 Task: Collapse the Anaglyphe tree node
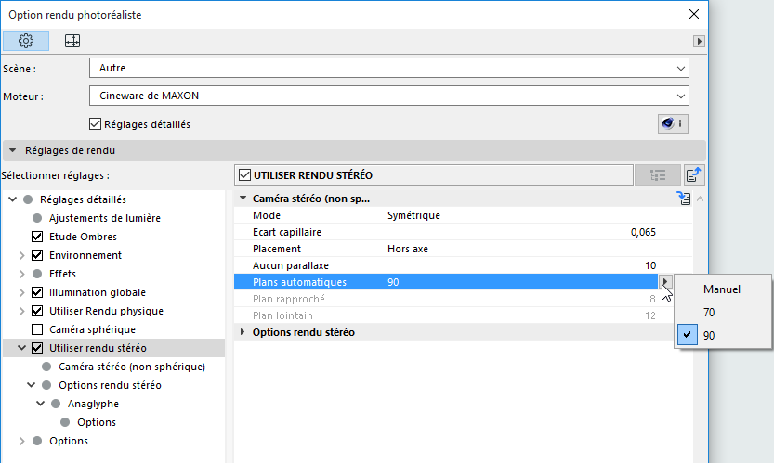[x=41, y=404]
